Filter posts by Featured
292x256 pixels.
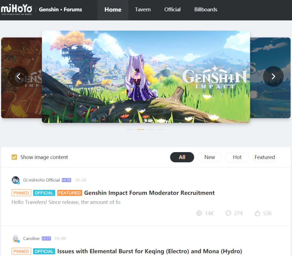point(265,157)
